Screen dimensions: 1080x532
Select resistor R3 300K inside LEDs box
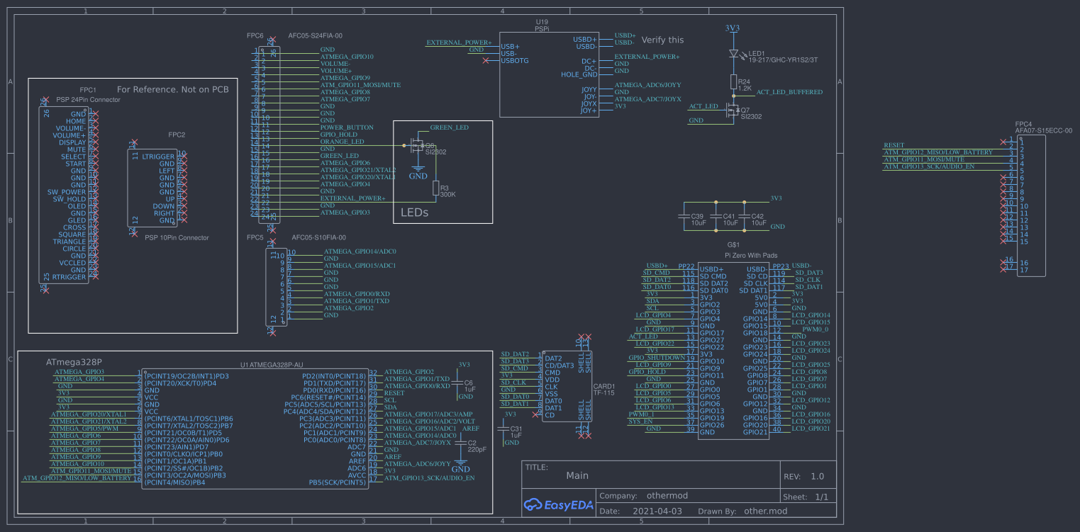click(x=437, y=188)
